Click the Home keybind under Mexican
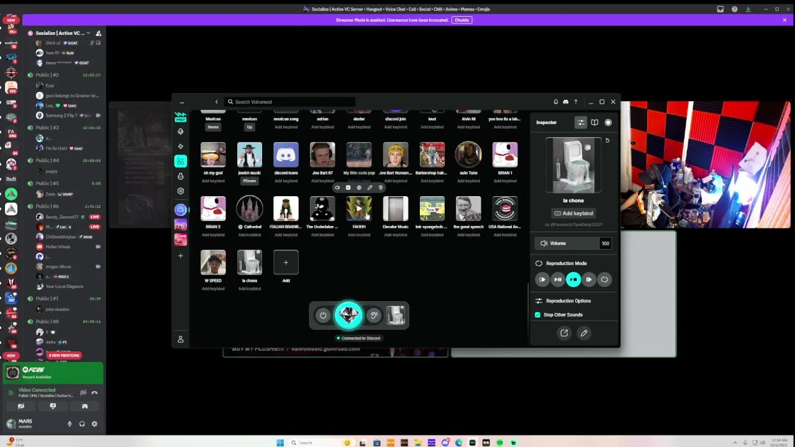This screenshot has width=795, height=447. tap(213, 127)
